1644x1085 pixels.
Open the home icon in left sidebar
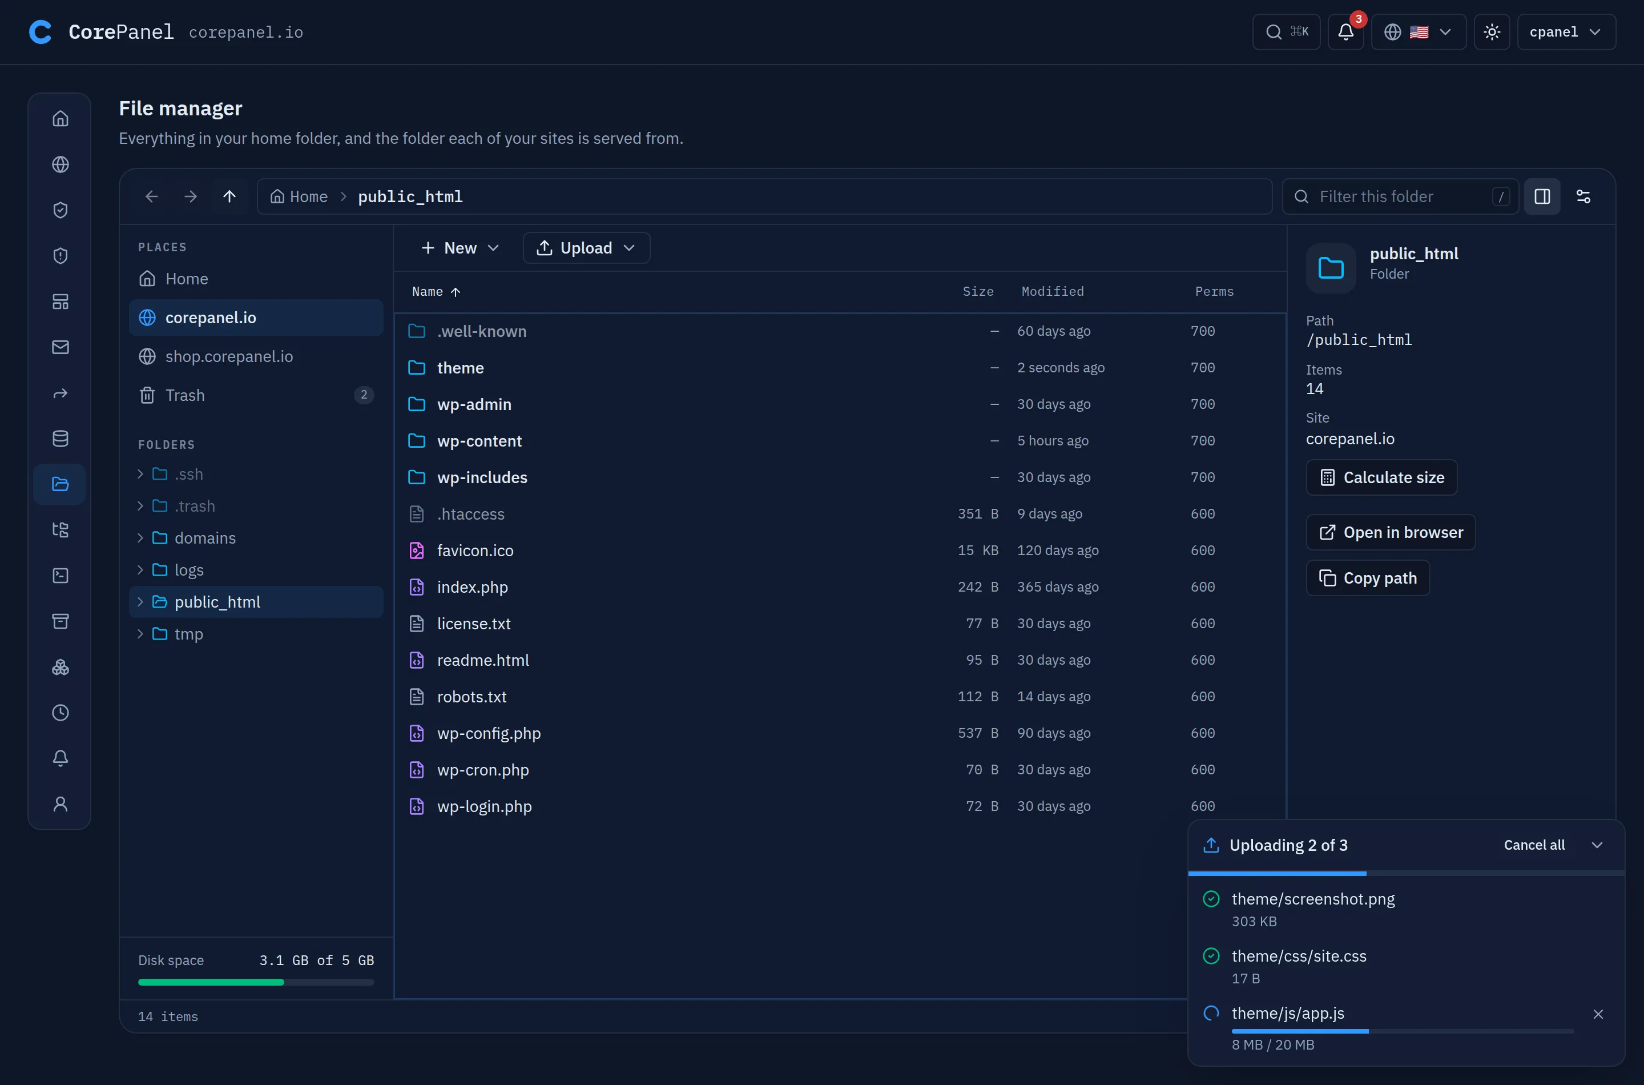click(60, 118)
